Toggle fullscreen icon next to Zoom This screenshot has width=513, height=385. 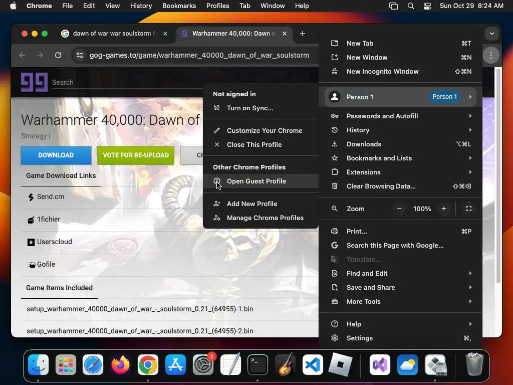tap(469, 209)
